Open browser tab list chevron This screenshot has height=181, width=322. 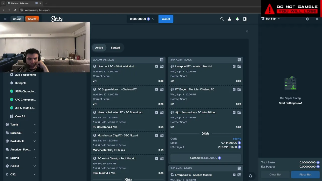pyautogui.click(x=3, y=3)
